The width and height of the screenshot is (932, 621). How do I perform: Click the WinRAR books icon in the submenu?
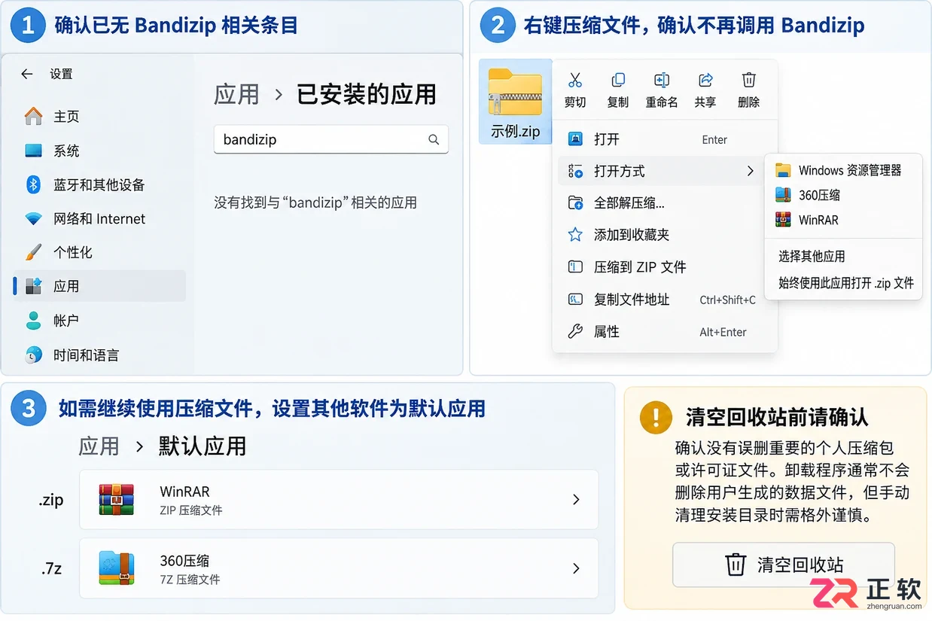point(783,220)
